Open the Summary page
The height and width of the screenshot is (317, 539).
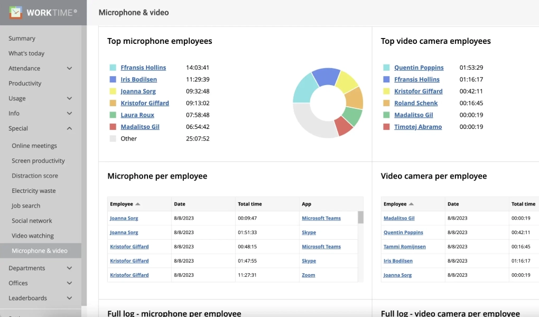point(22,39)
